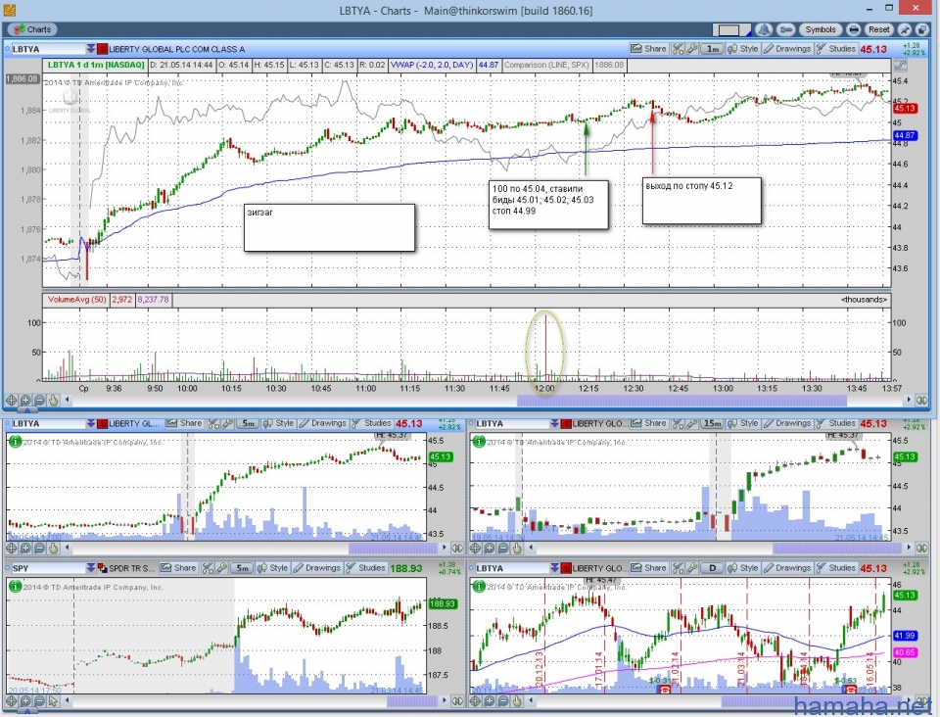The width and height of the screenshot is (940, 717).
Task: Zoom out on the SPY chart
Action: point(39,700)
